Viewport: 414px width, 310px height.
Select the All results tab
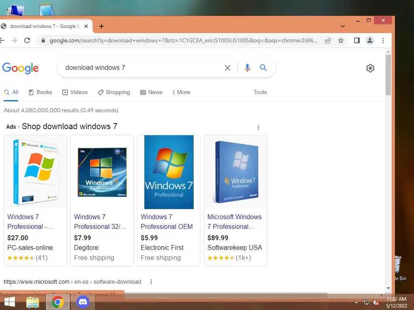11,92
